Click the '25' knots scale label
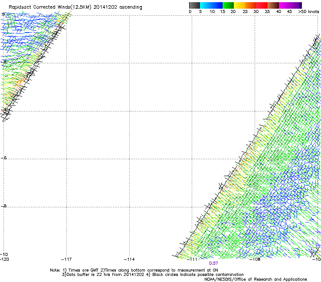 (x=245, y=12)
